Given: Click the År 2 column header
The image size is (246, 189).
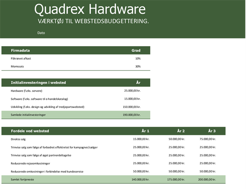Looking at the screenshot, I should [x=181, y=131].
